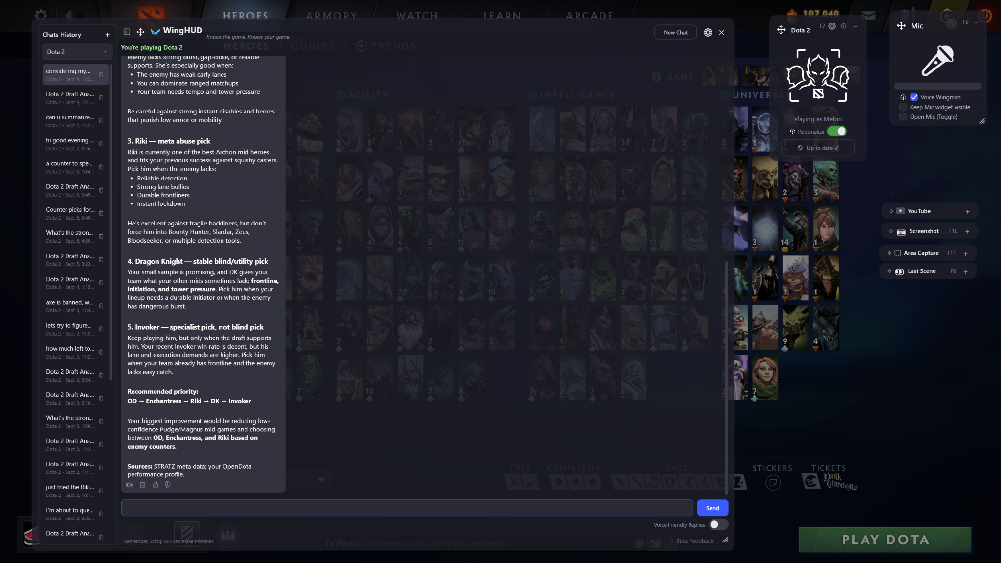
Task: Open the HEROES tab in Dota
Action: 245,16
